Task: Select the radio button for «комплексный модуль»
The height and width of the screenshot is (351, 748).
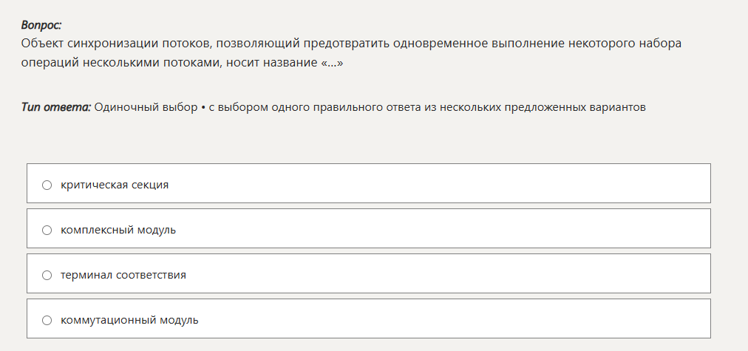Action: tap(47, 230)
